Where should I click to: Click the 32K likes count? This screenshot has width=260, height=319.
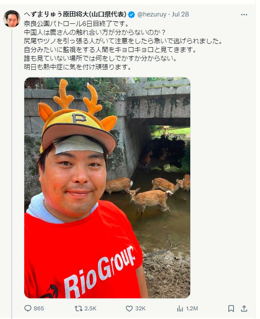coord(140,309)
